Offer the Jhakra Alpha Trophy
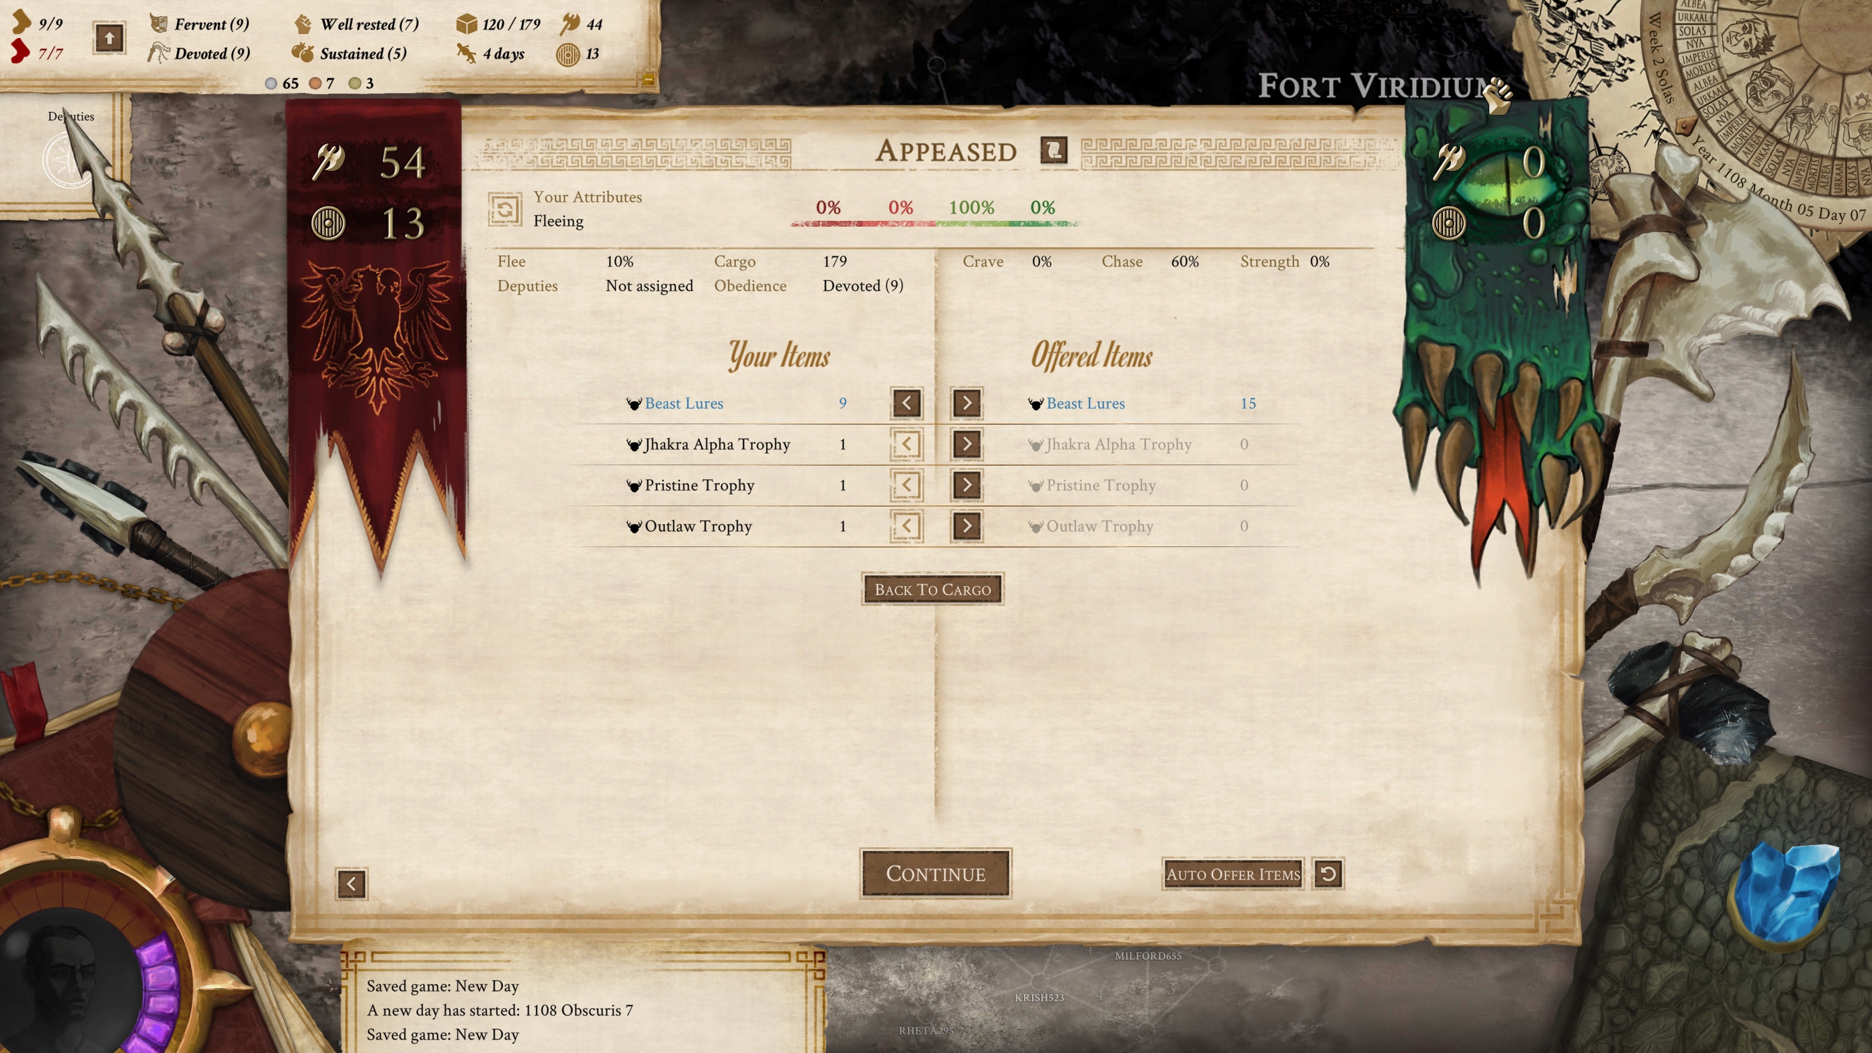 click(967, 444)
